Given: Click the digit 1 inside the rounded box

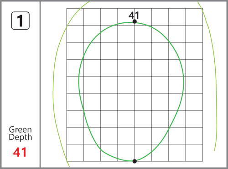Looking at the screenshot, I should (x=20, y=21).
